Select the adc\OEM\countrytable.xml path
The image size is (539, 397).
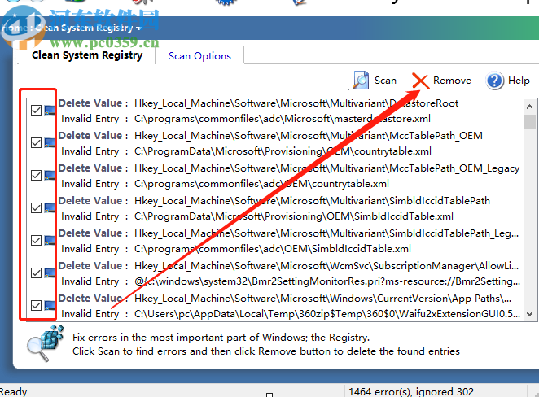point(261,184)
